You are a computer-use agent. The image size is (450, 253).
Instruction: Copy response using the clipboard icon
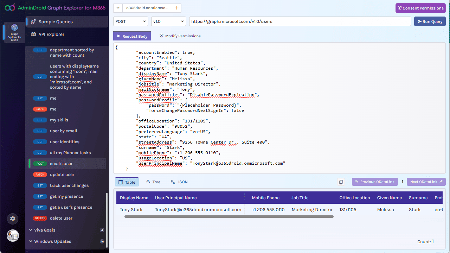341,182
